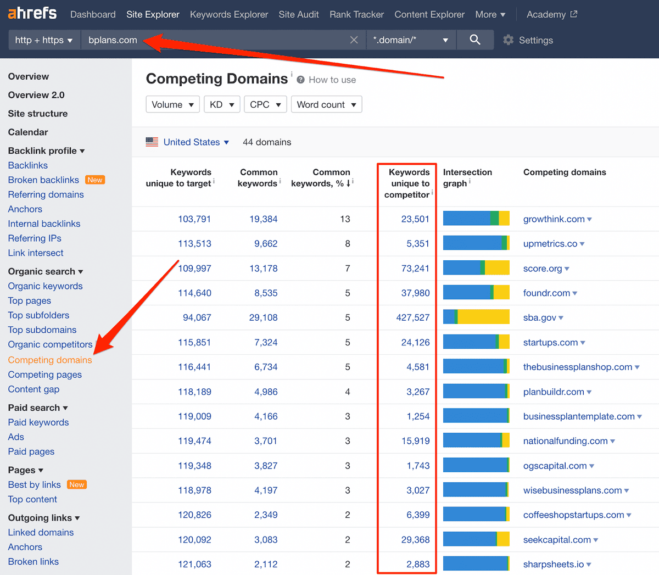Open Linked domains in sidebar

click(x=41, y=533)
